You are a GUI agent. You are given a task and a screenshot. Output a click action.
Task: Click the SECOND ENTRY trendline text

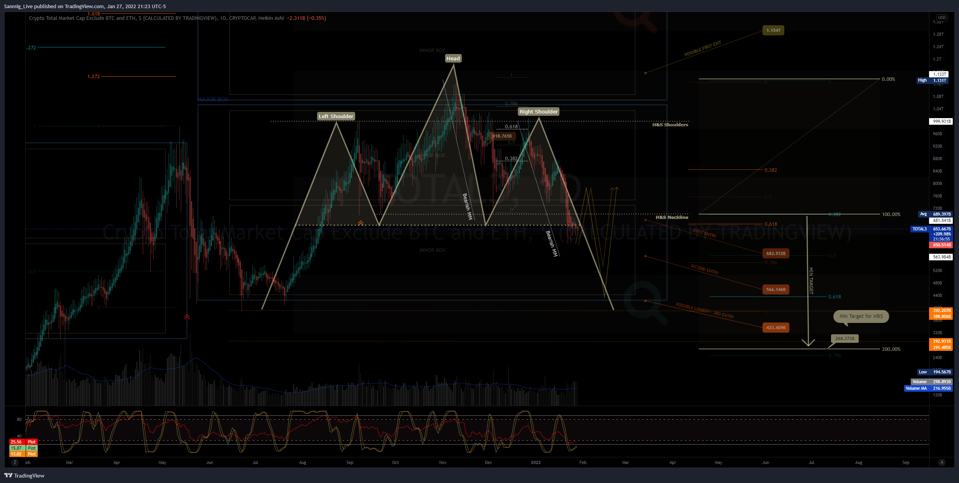[x=705, y=269]
